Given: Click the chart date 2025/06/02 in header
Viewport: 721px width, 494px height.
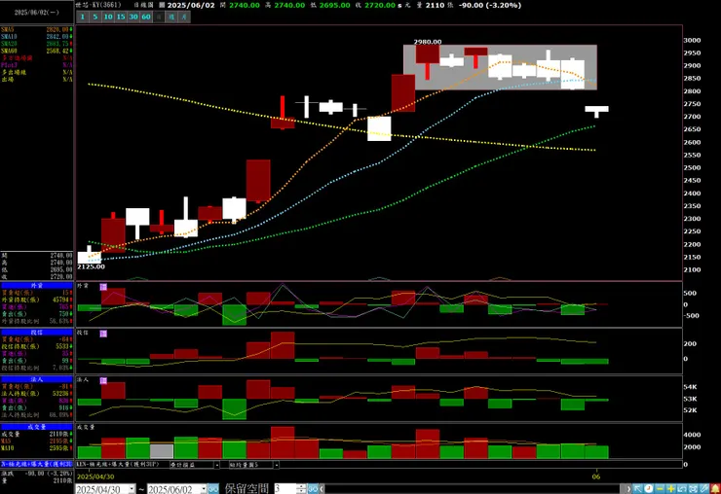Looking at the screenshot, I should (189, 5).
